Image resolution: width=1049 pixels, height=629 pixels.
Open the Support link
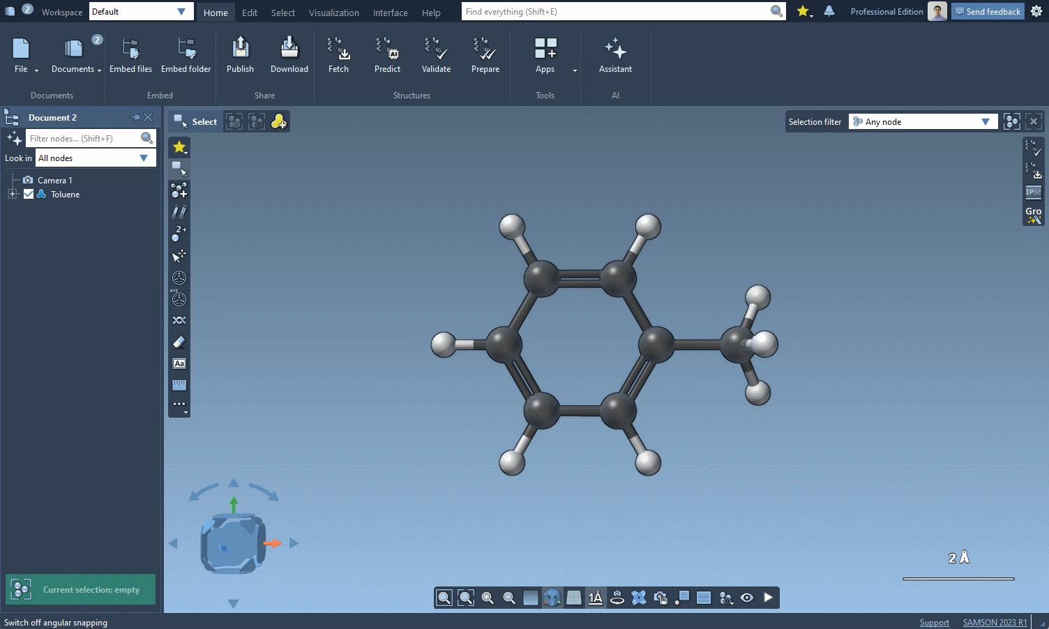click(934, 623)
